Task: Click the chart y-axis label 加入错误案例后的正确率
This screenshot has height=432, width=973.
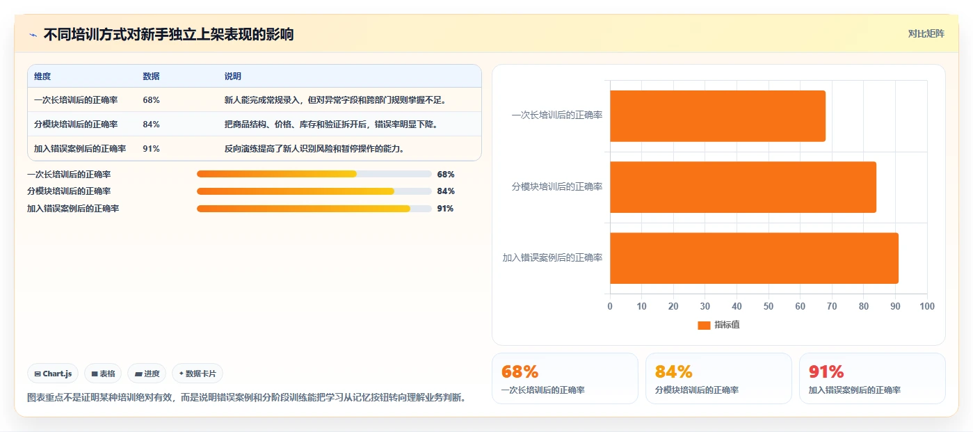Action: click(553, 258)
